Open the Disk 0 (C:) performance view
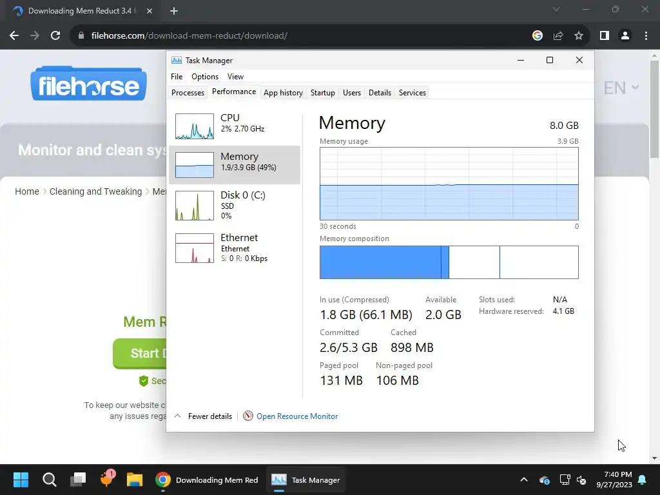The image size is (660, 495). point(235,206)
